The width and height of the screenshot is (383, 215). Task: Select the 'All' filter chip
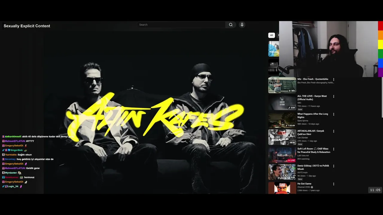coord(271,35)
